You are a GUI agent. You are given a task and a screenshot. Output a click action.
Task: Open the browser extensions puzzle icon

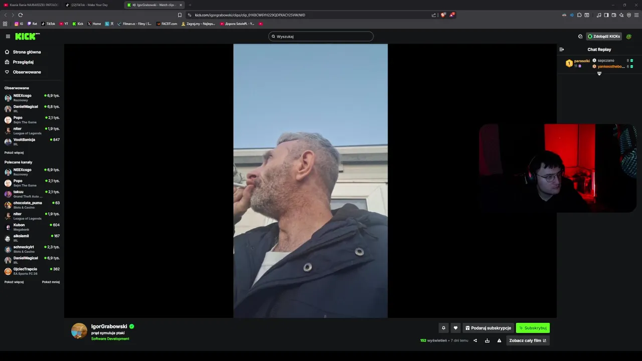[x=579, y=15]
